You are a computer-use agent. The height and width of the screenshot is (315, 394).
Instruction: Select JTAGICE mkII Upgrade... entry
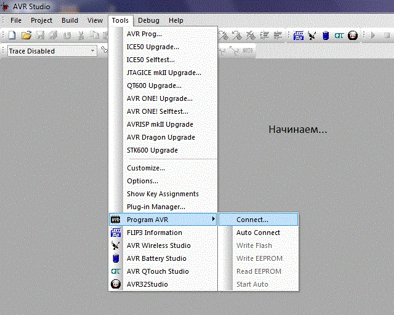click(x=163, y=73)
